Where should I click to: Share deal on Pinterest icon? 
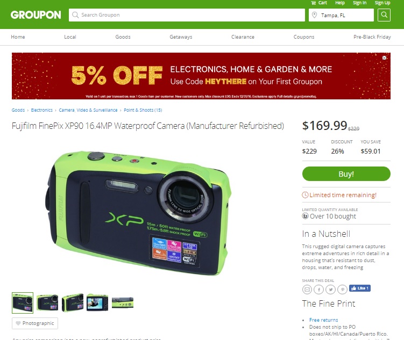click(x=343, y=290)
